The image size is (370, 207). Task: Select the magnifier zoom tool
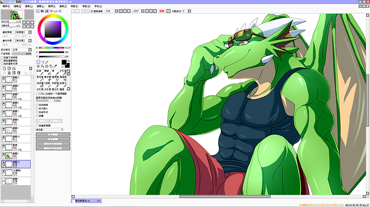click(x=43, y=66)
